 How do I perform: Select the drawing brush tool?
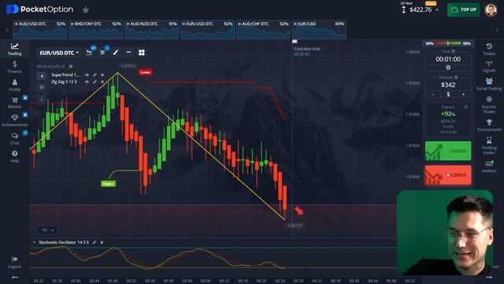pyautogui.click(x=116, y=52)
